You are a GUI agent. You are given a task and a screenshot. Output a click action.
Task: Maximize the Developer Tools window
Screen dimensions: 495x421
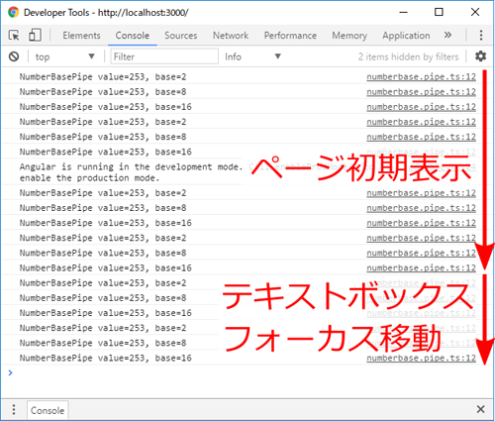(x=439, y=12)
